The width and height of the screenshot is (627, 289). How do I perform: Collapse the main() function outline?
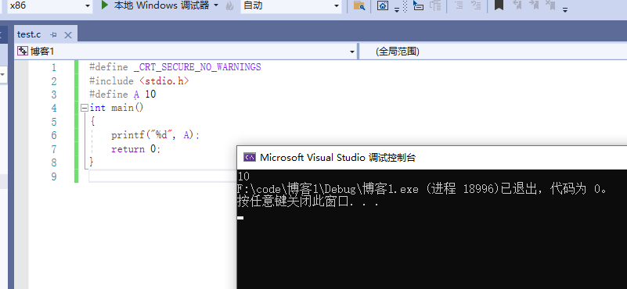[x=85, y=108]
